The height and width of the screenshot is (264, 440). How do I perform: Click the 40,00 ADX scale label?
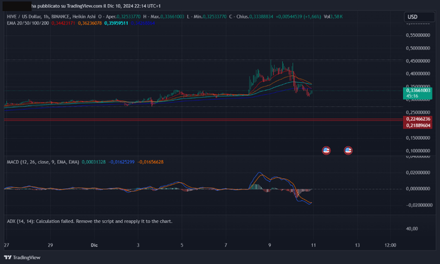point(412,229)
